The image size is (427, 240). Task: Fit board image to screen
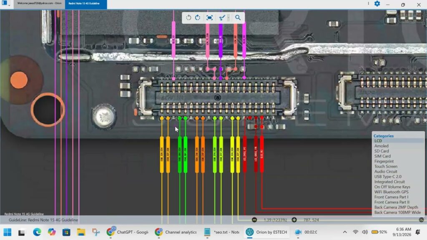point(209,17)
